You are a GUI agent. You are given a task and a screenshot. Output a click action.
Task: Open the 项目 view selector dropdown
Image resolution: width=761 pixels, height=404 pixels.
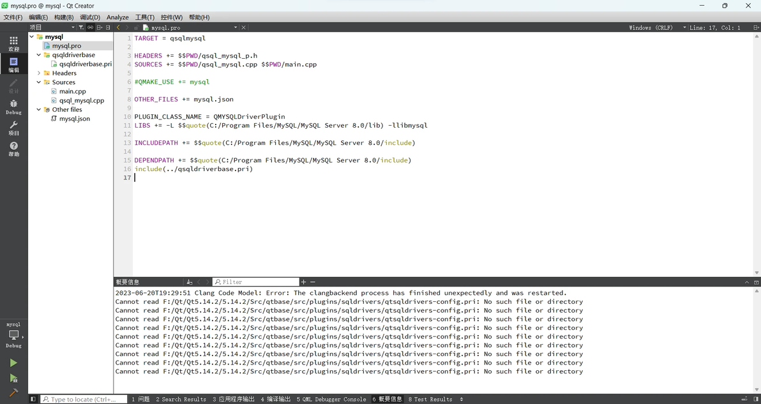click(52, 27)
